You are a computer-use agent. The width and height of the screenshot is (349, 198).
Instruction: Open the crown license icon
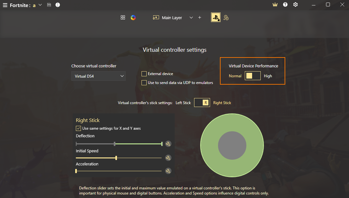(x=275, y=5)
